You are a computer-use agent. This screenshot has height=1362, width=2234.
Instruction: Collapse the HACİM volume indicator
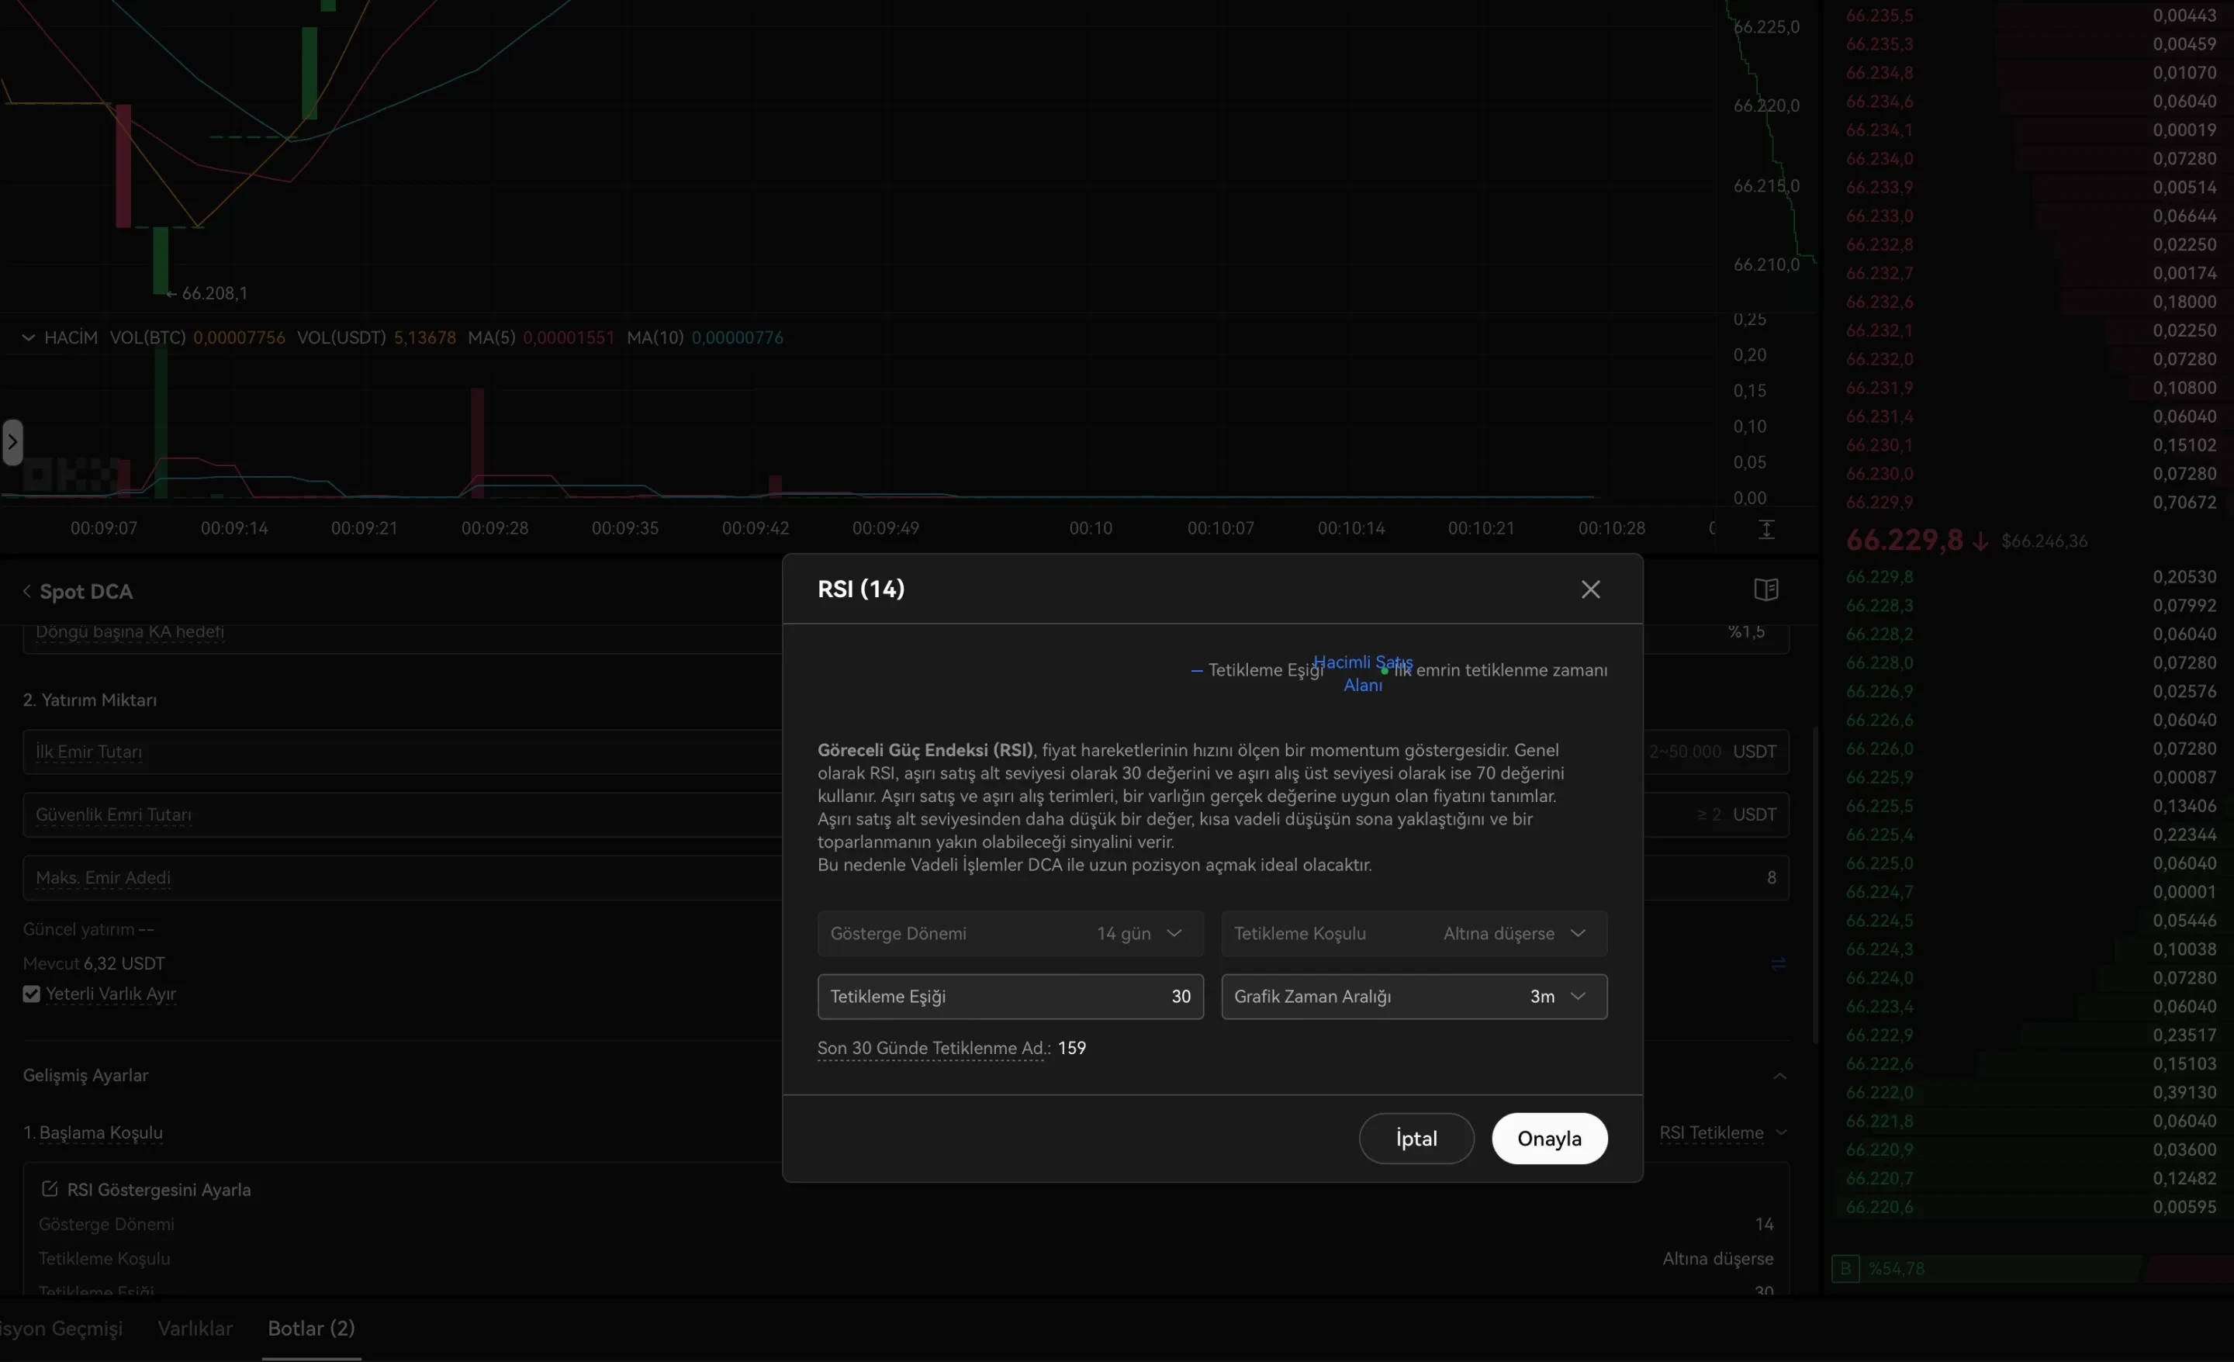[29, 337]
